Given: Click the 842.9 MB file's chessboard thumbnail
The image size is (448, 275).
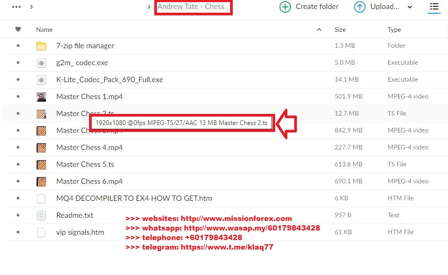Looking at the screenshot, I should point(41,131).
